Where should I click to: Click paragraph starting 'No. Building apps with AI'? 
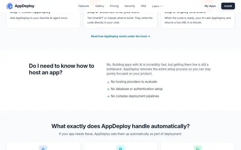click(x=159, y=69)
